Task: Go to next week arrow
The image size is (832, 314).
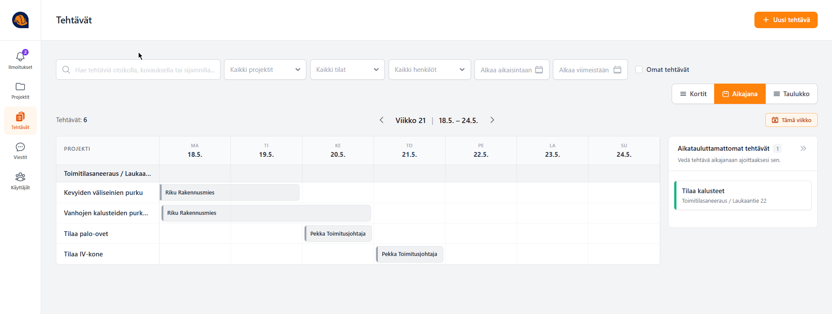Action: 492,120
